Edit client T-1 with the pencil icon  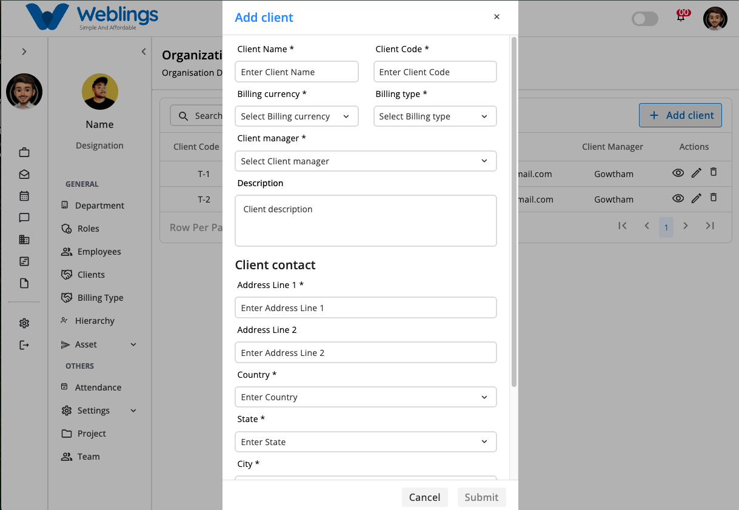696,173
